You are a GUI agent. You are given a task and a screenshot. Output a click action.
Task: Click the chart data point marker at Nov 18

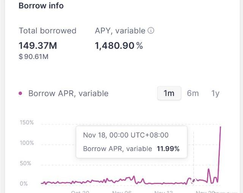[x=194, y=181]
